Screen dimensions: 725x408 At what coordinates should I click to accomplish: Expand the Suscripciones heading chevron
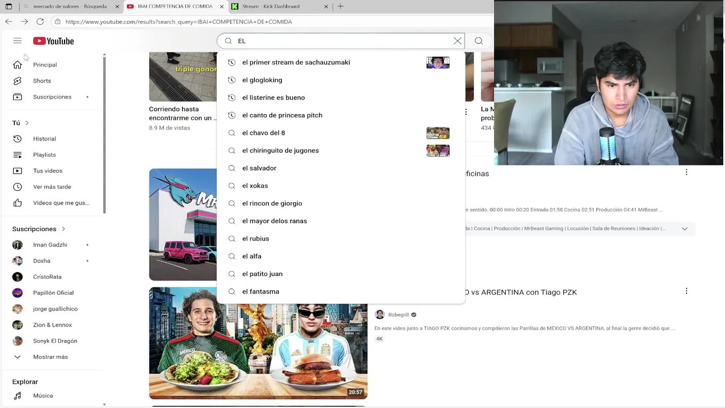(x=63, y=229)
